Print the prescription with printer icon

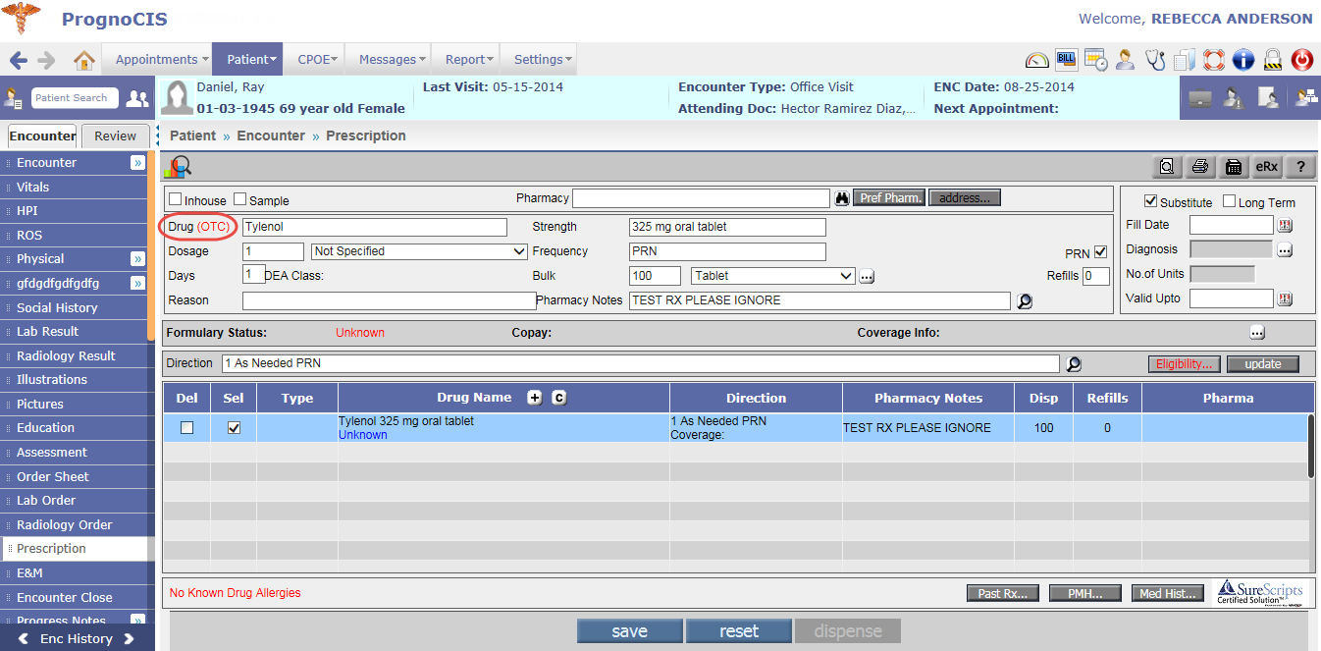pyautogui.click(x=1199, y=167)
